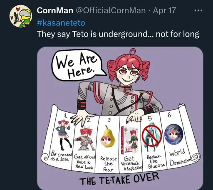Click the new look Teto in panel 2
Image resolution: width=213 pixels, height=190 pixels.
[x=84, y=139]
